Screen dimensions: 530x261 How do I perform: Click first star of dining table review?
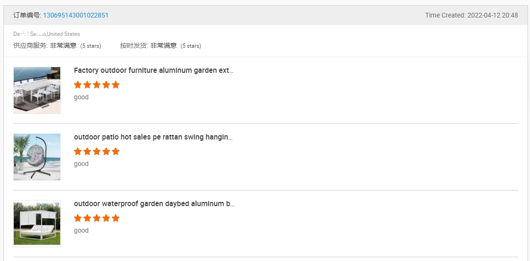click(78, 85)
